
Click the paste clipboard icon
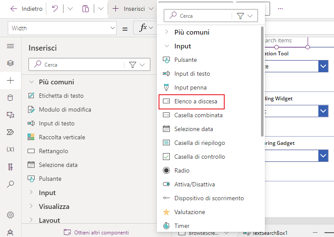pyautogui.click(x=86, y=9)
